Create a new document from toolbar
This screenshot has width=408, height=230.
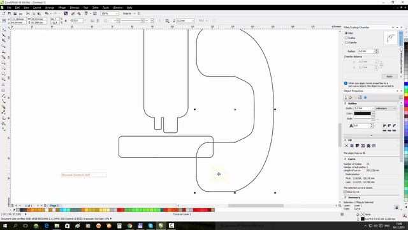coord(4,13)
